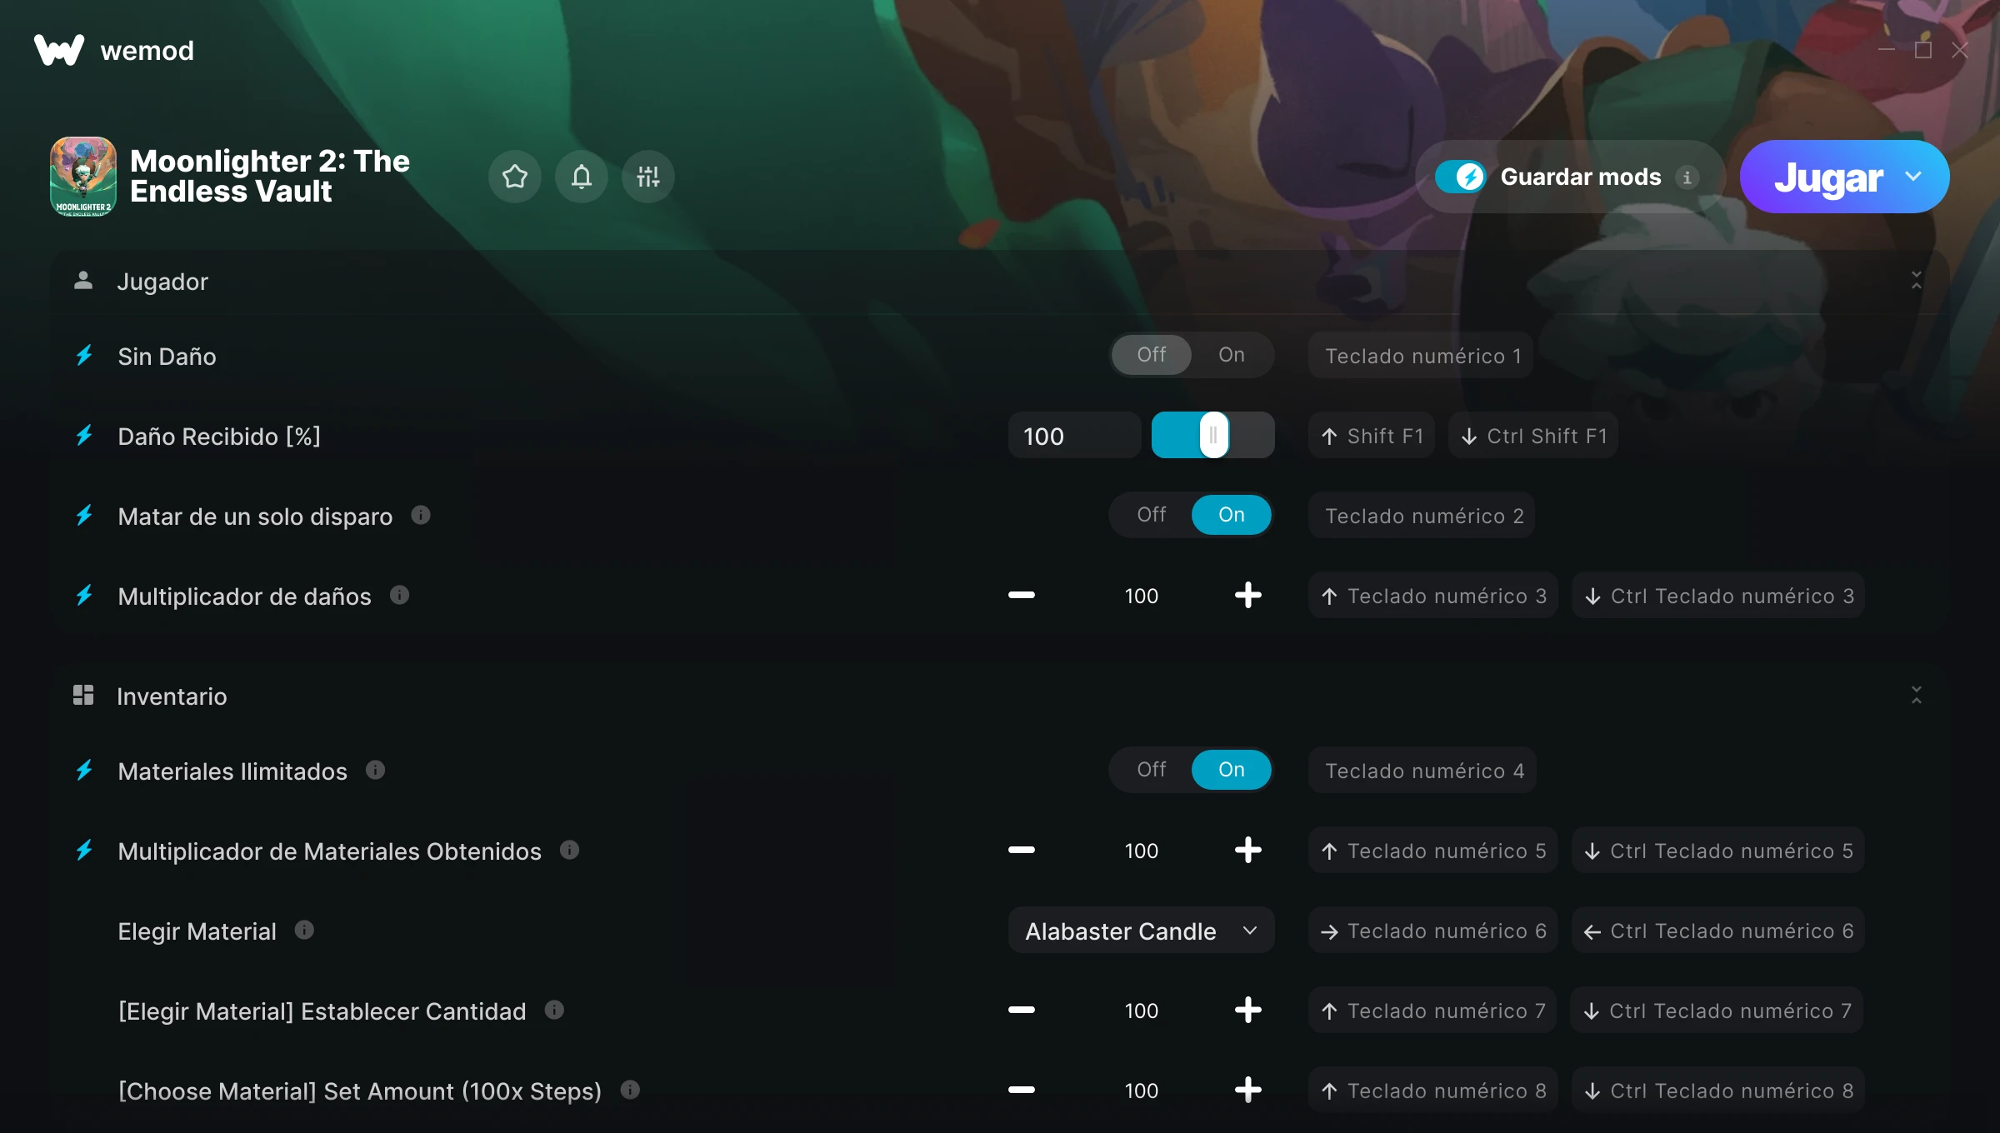The width and height of the screenshot is (2000, 1133).
Task: Open mod settings sliders icon
Action: [x=648, y=177]
